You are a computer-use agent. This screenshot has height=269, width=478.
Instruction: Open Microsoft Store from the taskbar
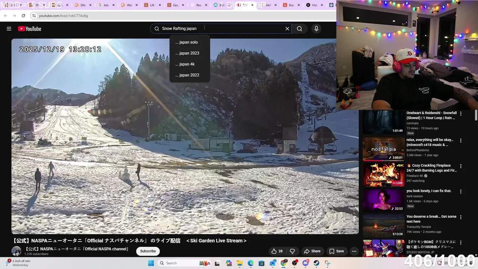(x=261, y=263)
